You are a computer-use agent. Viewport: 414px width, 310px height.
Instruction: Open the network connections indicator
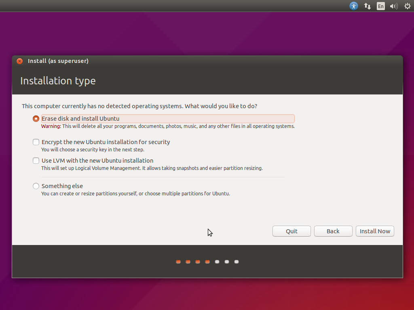(367, 6)
